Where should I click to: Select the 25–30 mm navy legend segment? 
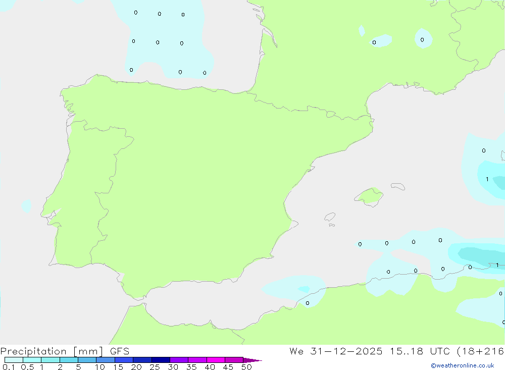(161, 360)
